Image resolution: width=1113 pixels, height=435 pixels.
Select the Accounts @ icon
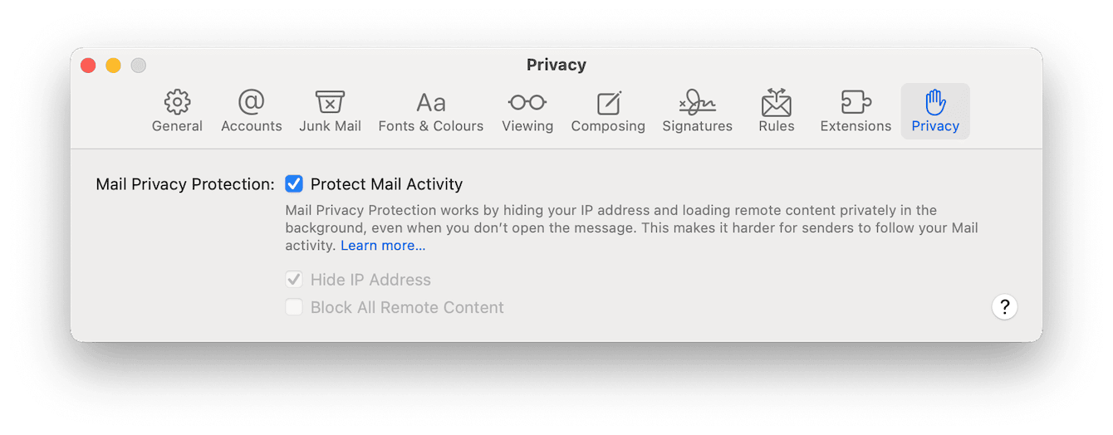[x=251, y=103]
